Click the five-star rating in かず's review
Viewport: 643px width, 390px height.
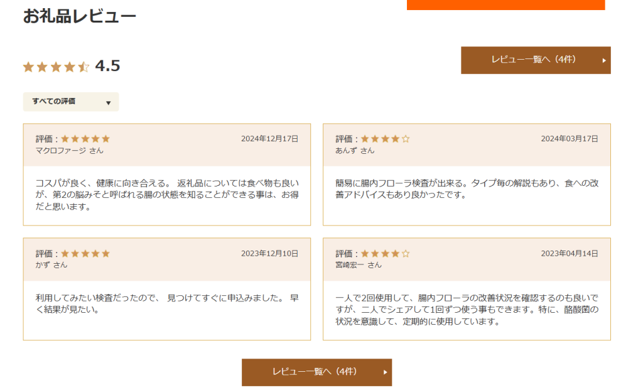85,254
